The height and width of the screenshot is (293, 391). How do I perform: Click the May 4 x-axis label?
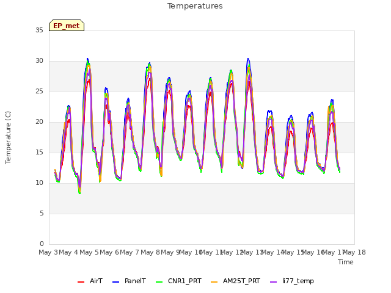[68, 252]
